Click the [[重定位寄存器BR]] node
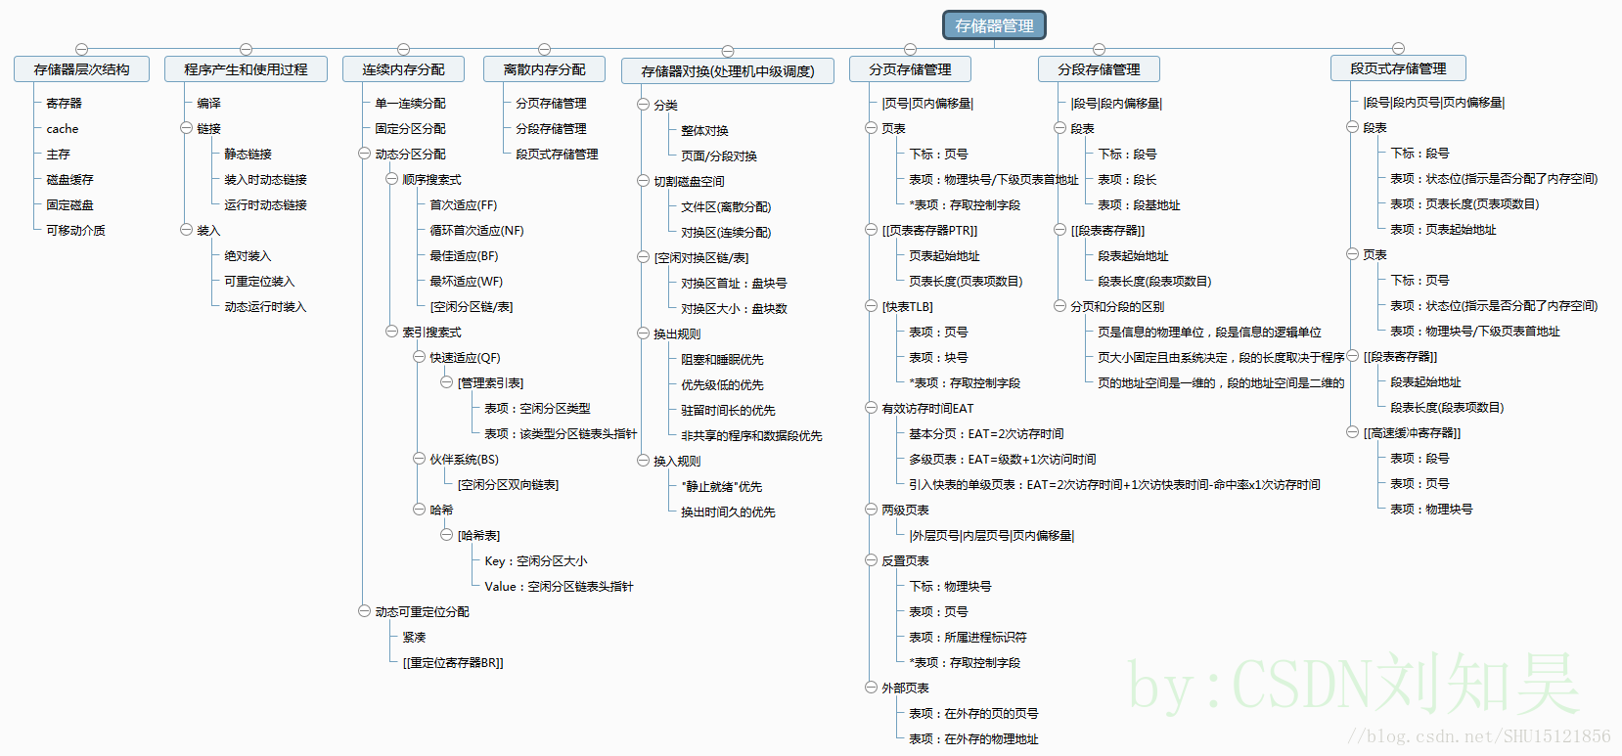 point(453,662)
